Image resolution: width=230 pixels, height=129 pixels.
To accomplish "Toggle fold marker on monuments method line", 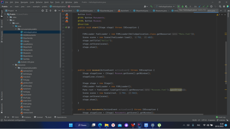I will (72, 109).
